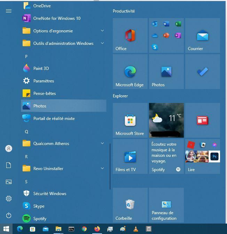Click Outlook icon in Office folder tile
Image resolution: width=227 pixels, height=234 pixels.
(155, 24)
